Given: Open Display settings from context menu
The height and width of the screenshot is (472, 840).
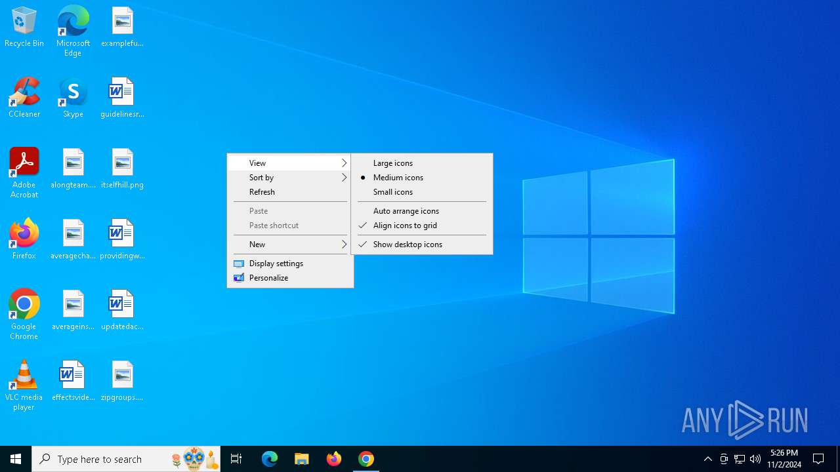Looking at the screenshot, I should click(290, 264).
